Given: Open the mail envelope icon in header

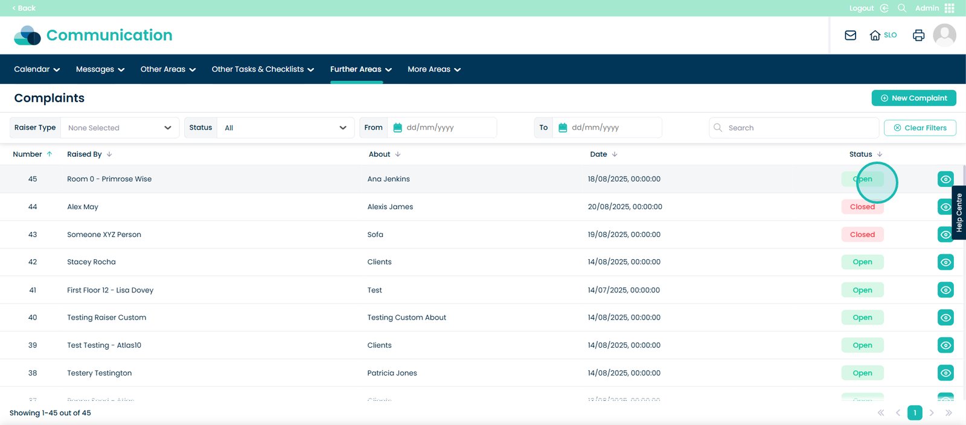Looking at the screenshot, I should point(850,36).
